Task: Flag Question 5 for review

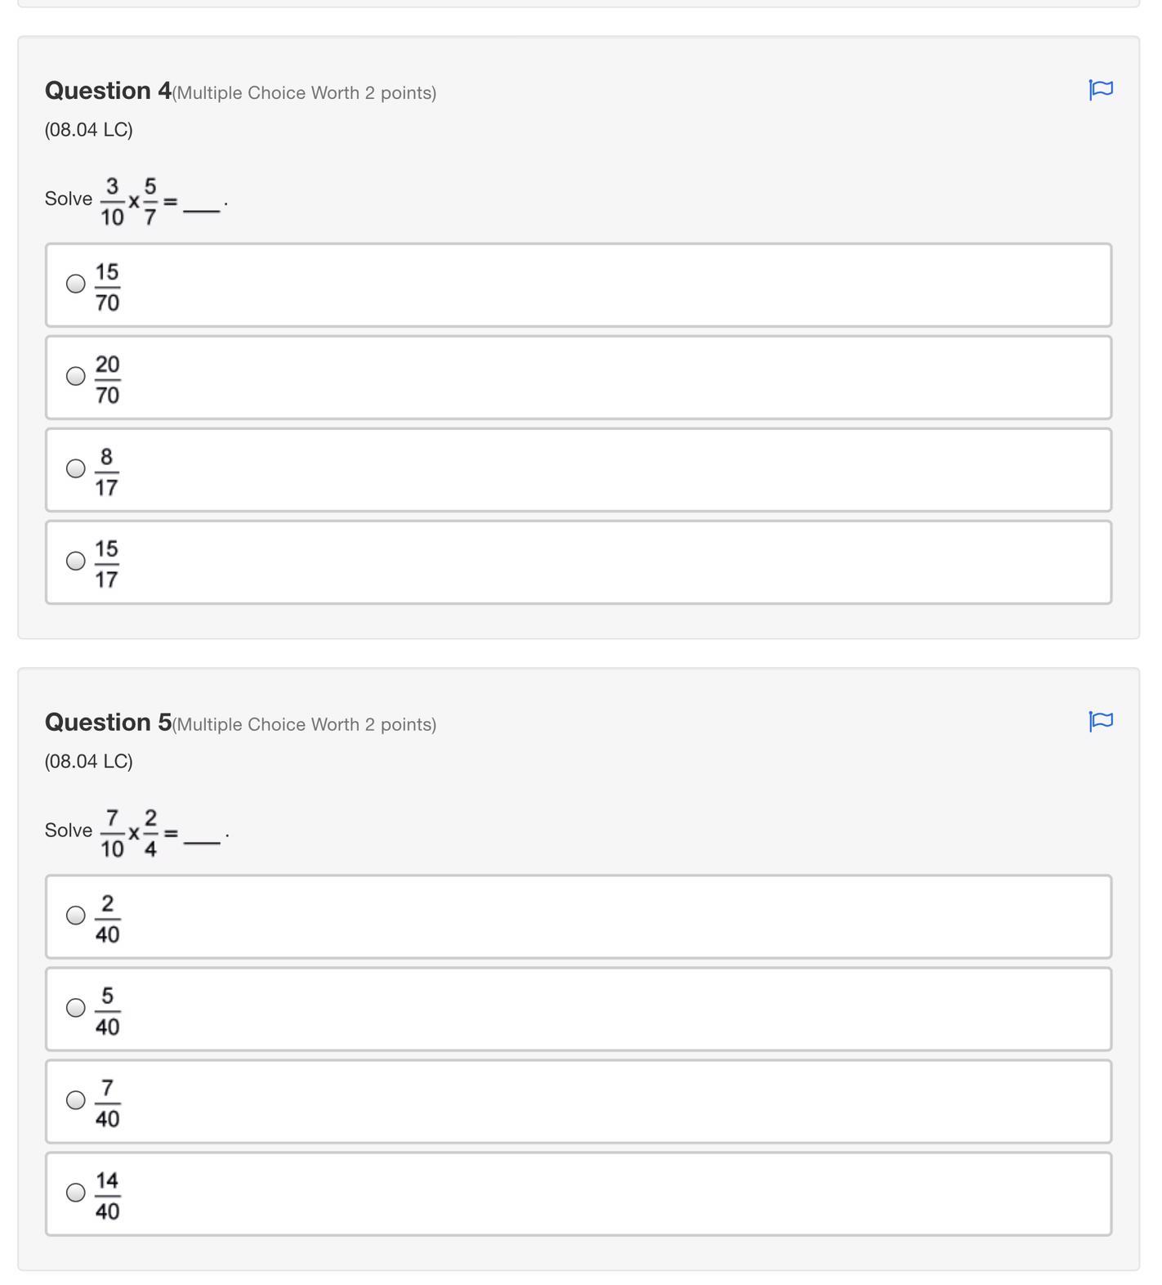Action: pos(1101,721)
